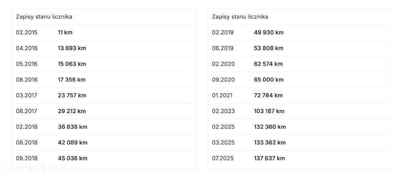Viewport: 403px width, 176px height.
Task: Select the 02.2015 date entry
Action: [x=27, y=33]
